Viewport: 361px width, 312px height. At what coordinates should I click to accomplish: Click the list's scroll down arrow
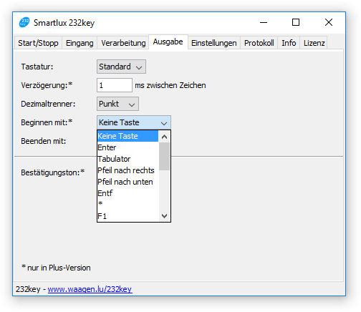164,216
